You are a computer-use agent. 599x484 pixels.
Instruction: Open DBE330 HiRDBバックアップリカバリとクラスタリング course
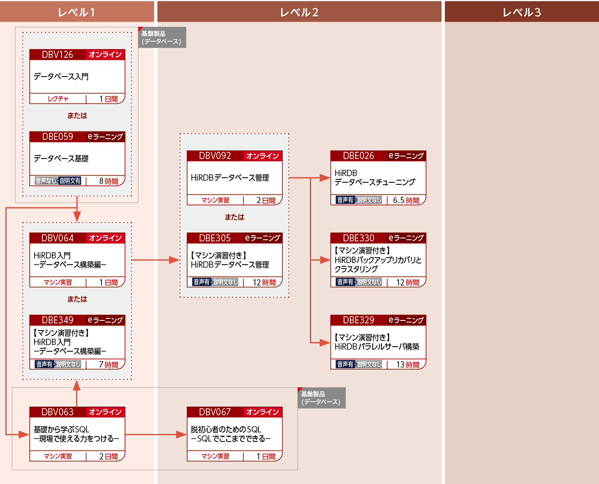point(379,260)
